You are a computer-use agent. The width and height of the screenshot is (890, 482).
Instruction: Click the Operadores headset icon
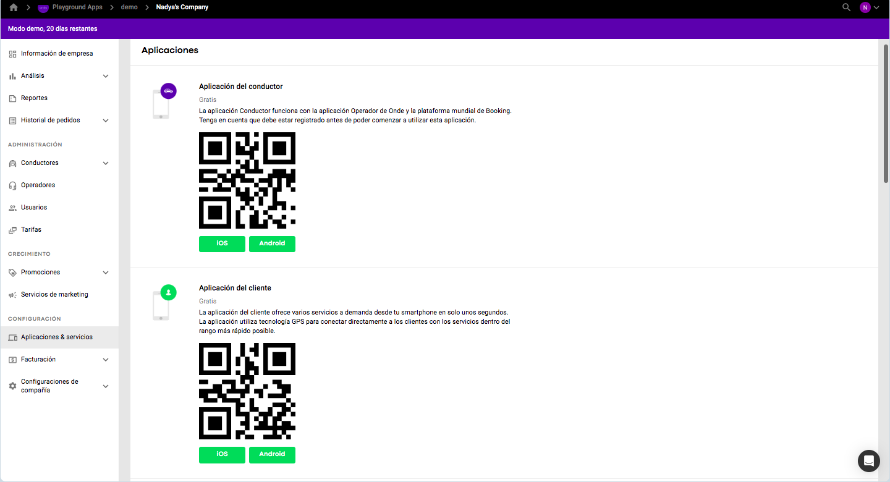pyautogui.click(x=12, y=185)
